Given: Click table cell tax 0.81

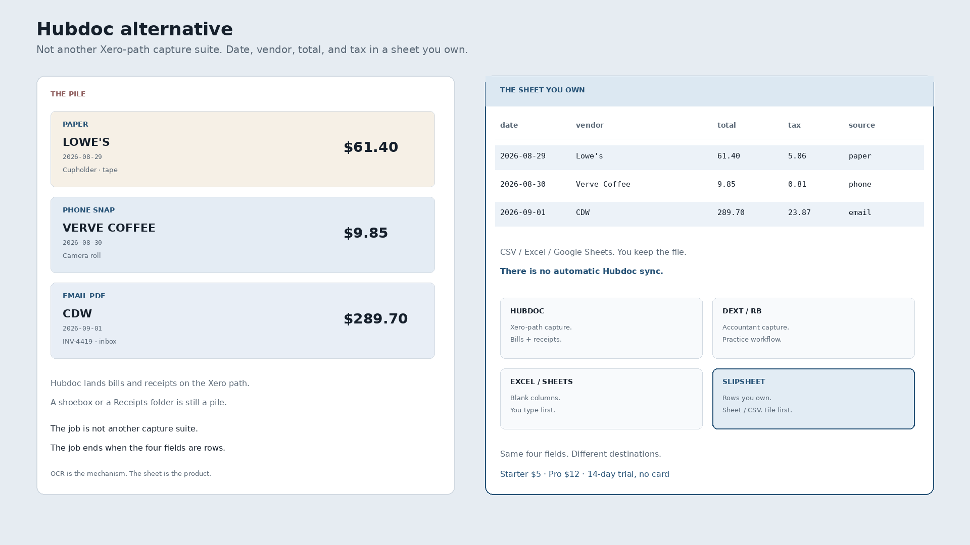Looking at the screenshot, I should coord(797,184).
